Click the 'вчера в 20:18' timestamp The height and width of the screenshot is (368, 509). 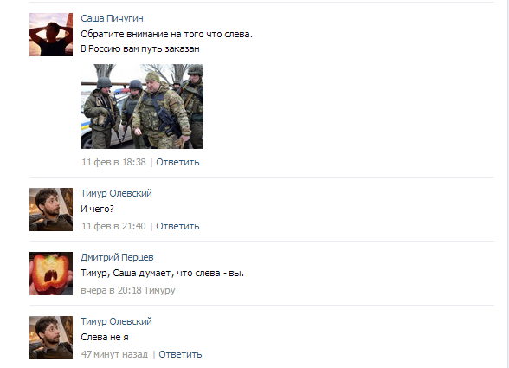pyautogui.click(x=111, y=290)
